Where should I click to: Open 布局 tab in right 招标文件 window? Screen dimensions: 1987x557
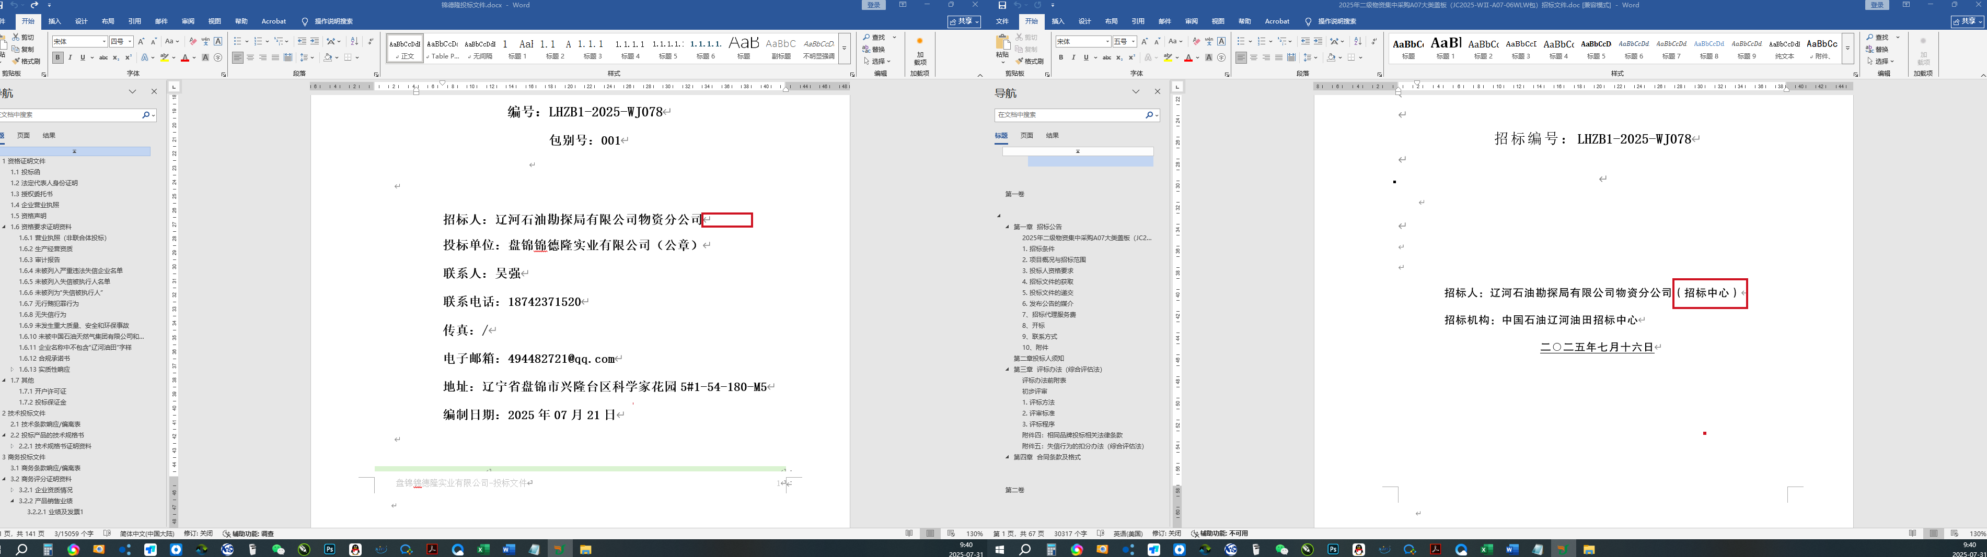click(1111, 21)
